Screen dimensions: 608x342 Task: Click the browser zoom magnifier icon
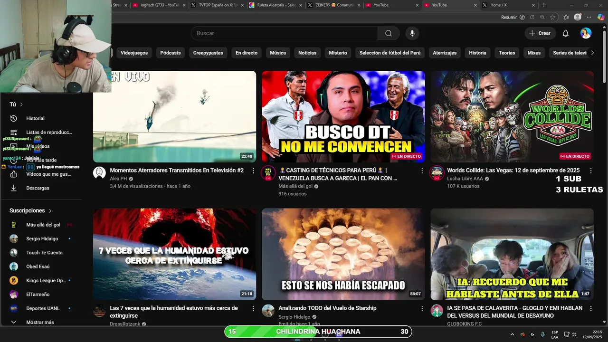(x=542, y=17)
